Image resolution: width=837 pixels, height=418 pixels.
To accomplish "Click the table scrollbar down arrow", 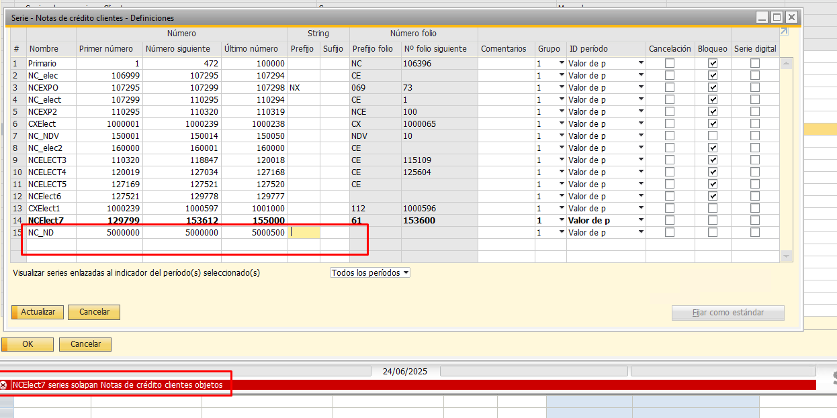I will [787, 256].
